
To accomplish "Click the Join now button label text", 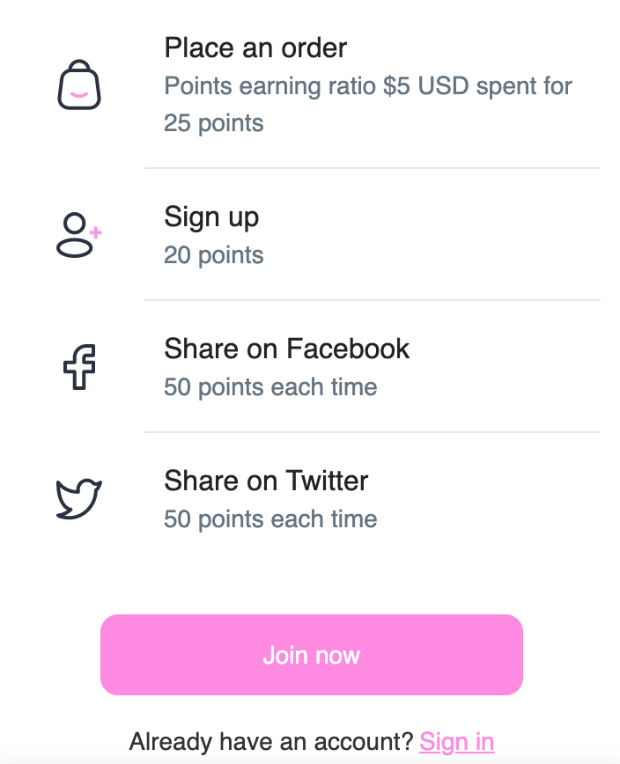I will point(311,655).
